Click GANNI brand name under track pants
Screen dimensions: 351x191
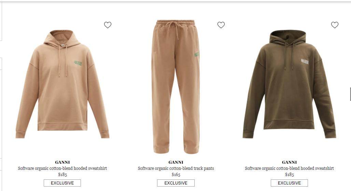176,162
